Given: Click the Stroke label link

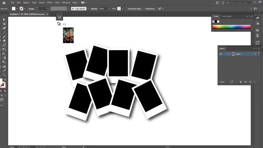Looking at the screenshot, I should (x=31, y=9).
